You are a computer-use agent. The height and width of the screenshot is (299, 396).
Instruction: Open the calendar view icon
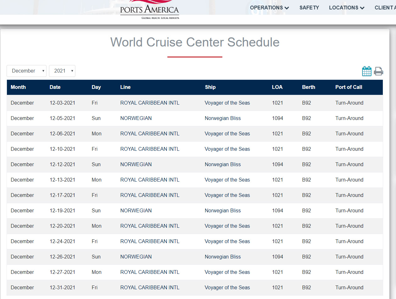point(366,71)
